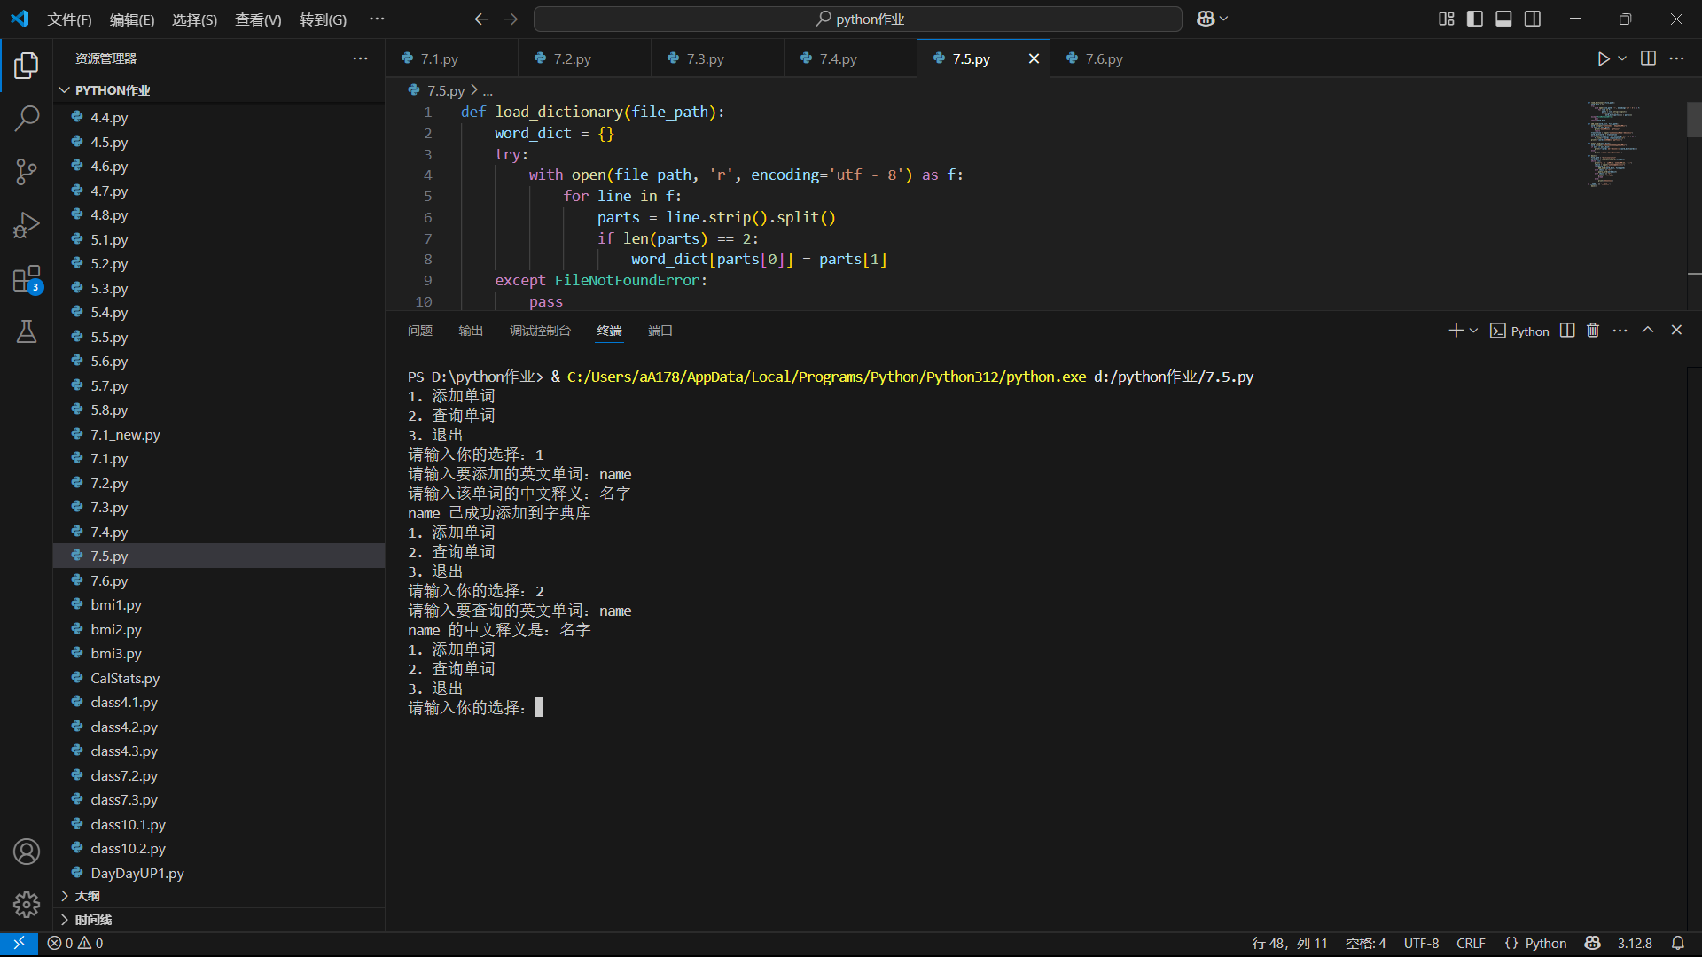1702x957 pixels.
Task: Switch to the 调试控制台 panel tab
Action: (539, 331)
